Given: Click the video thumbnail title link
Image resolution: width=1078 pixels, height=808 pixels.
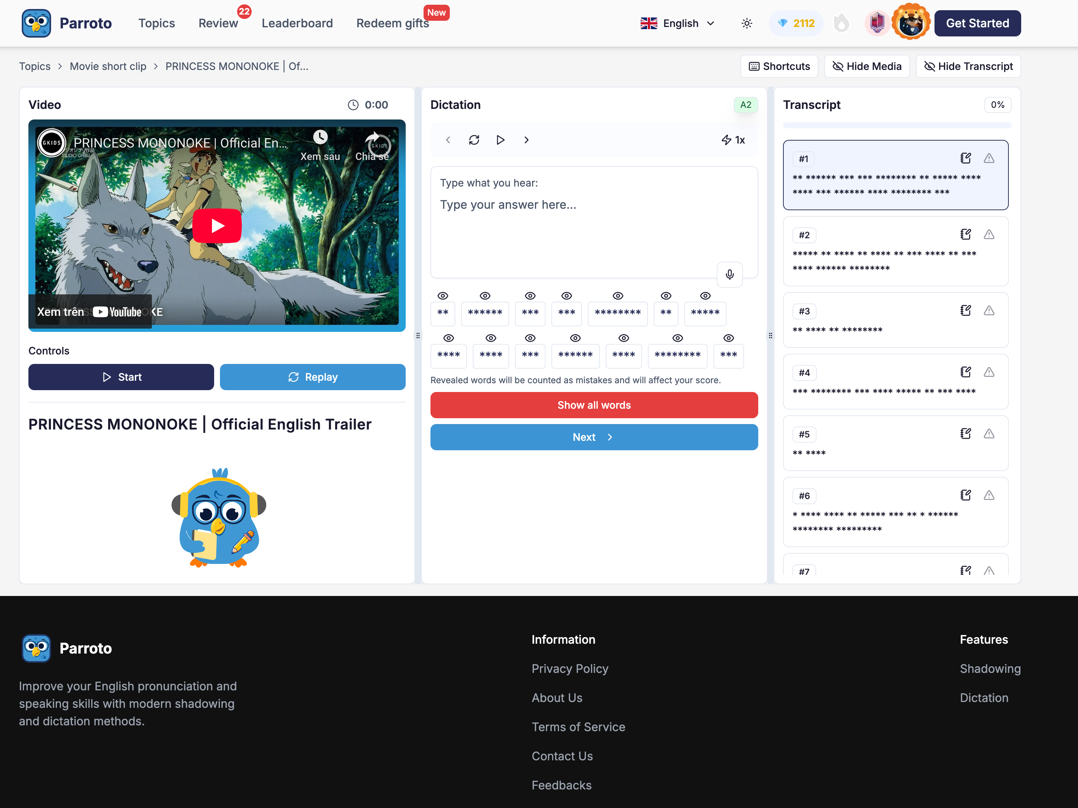Looking at the screenshot, I should pyautogui.click(x=180, y=143).
